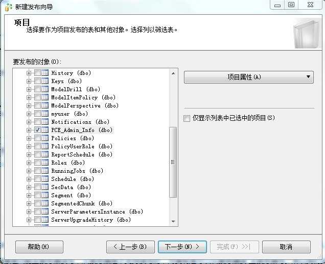Click the table icon beside ModelDrill (dbo)
Image resolution: width=325 pixels, height=264 pixels.
[45, 89]
